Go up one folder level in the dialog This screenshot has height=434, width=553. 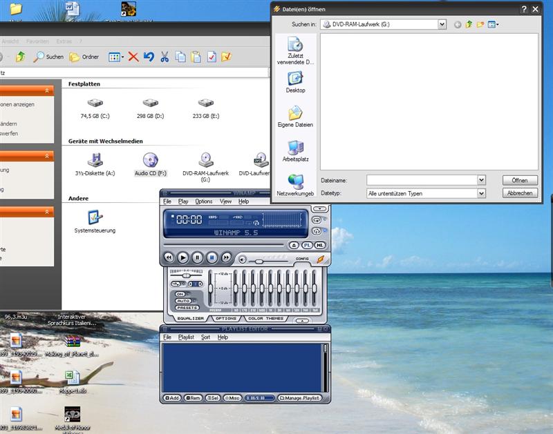pos(469,24)
